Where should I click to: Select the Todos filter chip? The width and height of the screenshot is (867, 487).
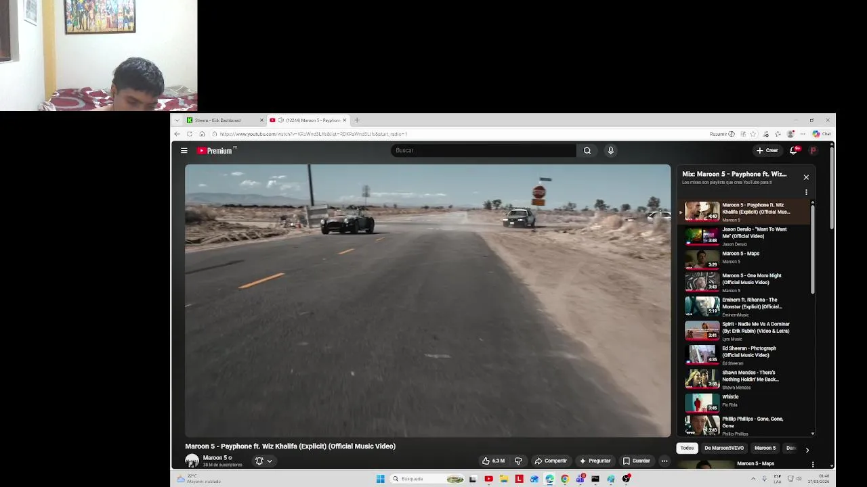687,448
